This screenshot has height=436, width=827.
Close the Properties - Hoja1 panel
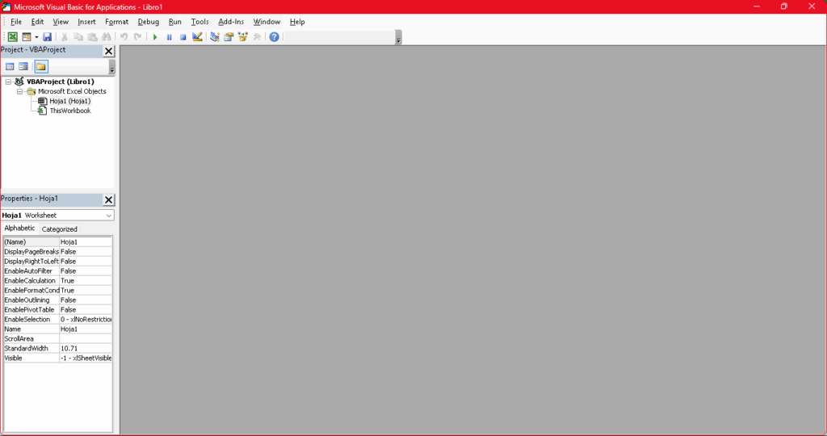[x=109, y=199]
